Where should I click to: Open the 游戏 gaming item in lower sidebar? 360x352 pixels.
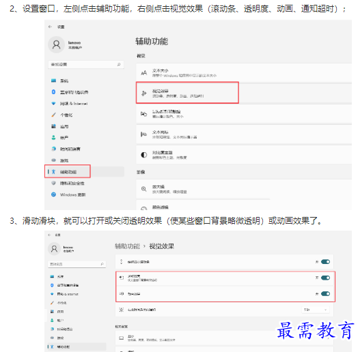(77, 338)
